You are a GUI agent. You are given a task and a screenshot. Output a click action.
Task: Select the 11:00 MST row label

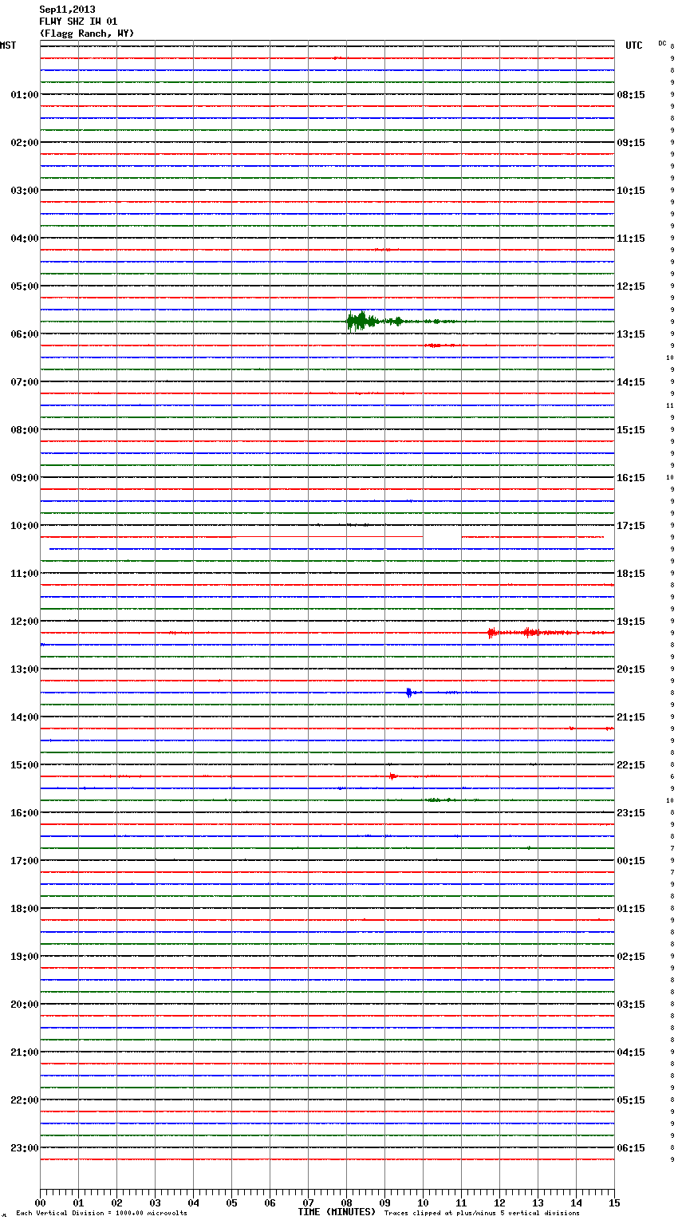(x=25, y=574)
